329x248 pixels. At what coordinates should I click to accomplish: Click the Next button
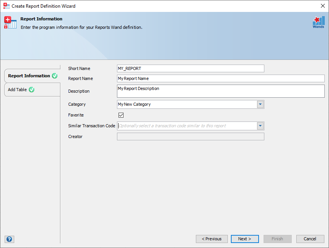click(245, 239)
